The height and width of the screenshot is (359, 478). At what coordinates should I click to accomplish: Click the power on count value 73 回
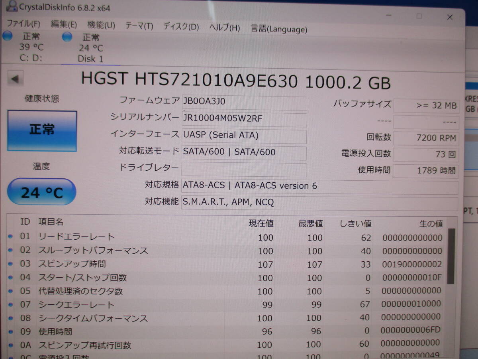pos(426,155)
